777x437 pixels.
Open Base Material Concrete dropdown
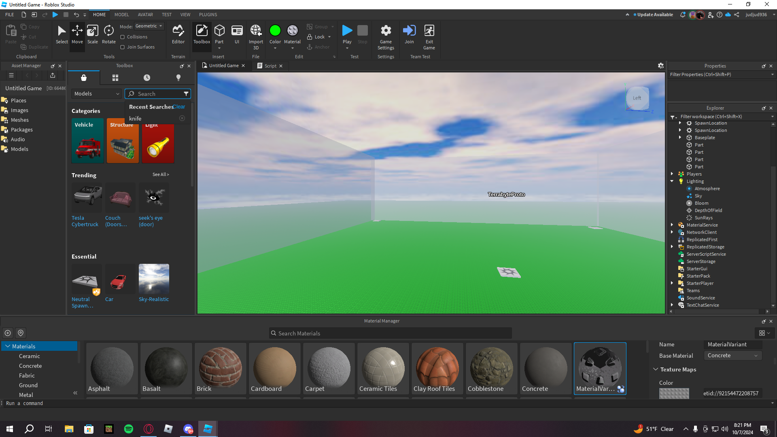[x=732, y=356]
